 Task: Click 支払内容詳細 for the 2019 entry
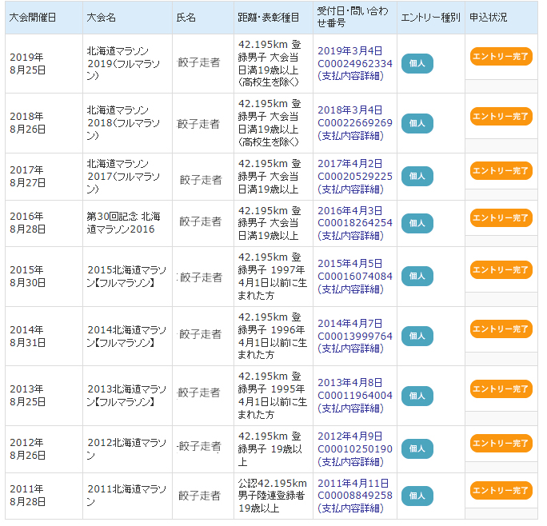[350, 76]
